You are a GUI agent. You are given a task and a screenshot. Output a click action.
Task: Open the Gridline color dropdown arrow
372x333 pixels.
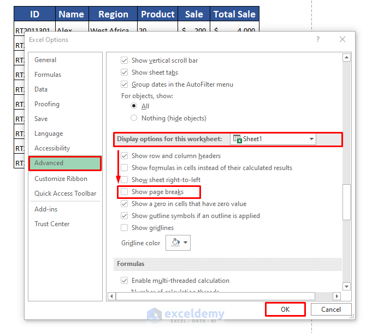[x=186, y=243]
